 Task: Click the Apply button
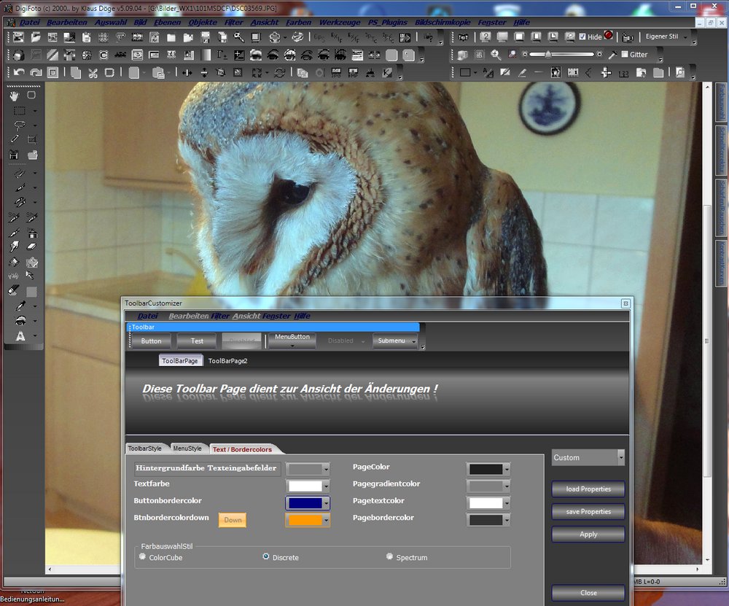[x=588, y=534]
